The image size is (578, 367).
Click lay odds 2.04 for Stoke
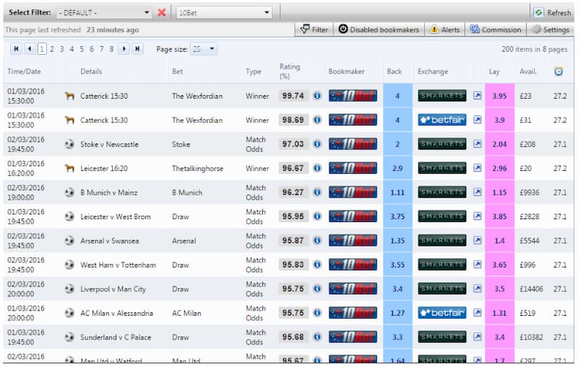tap(499, 144)
